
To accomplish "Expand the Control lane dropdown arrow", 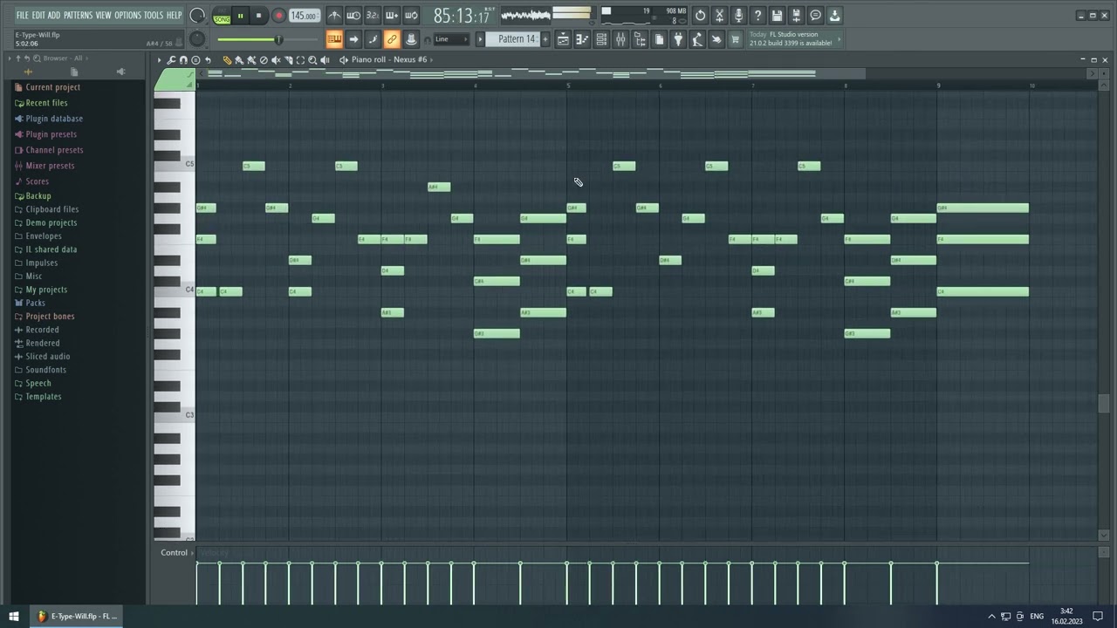I will click(x=192, y=552).
